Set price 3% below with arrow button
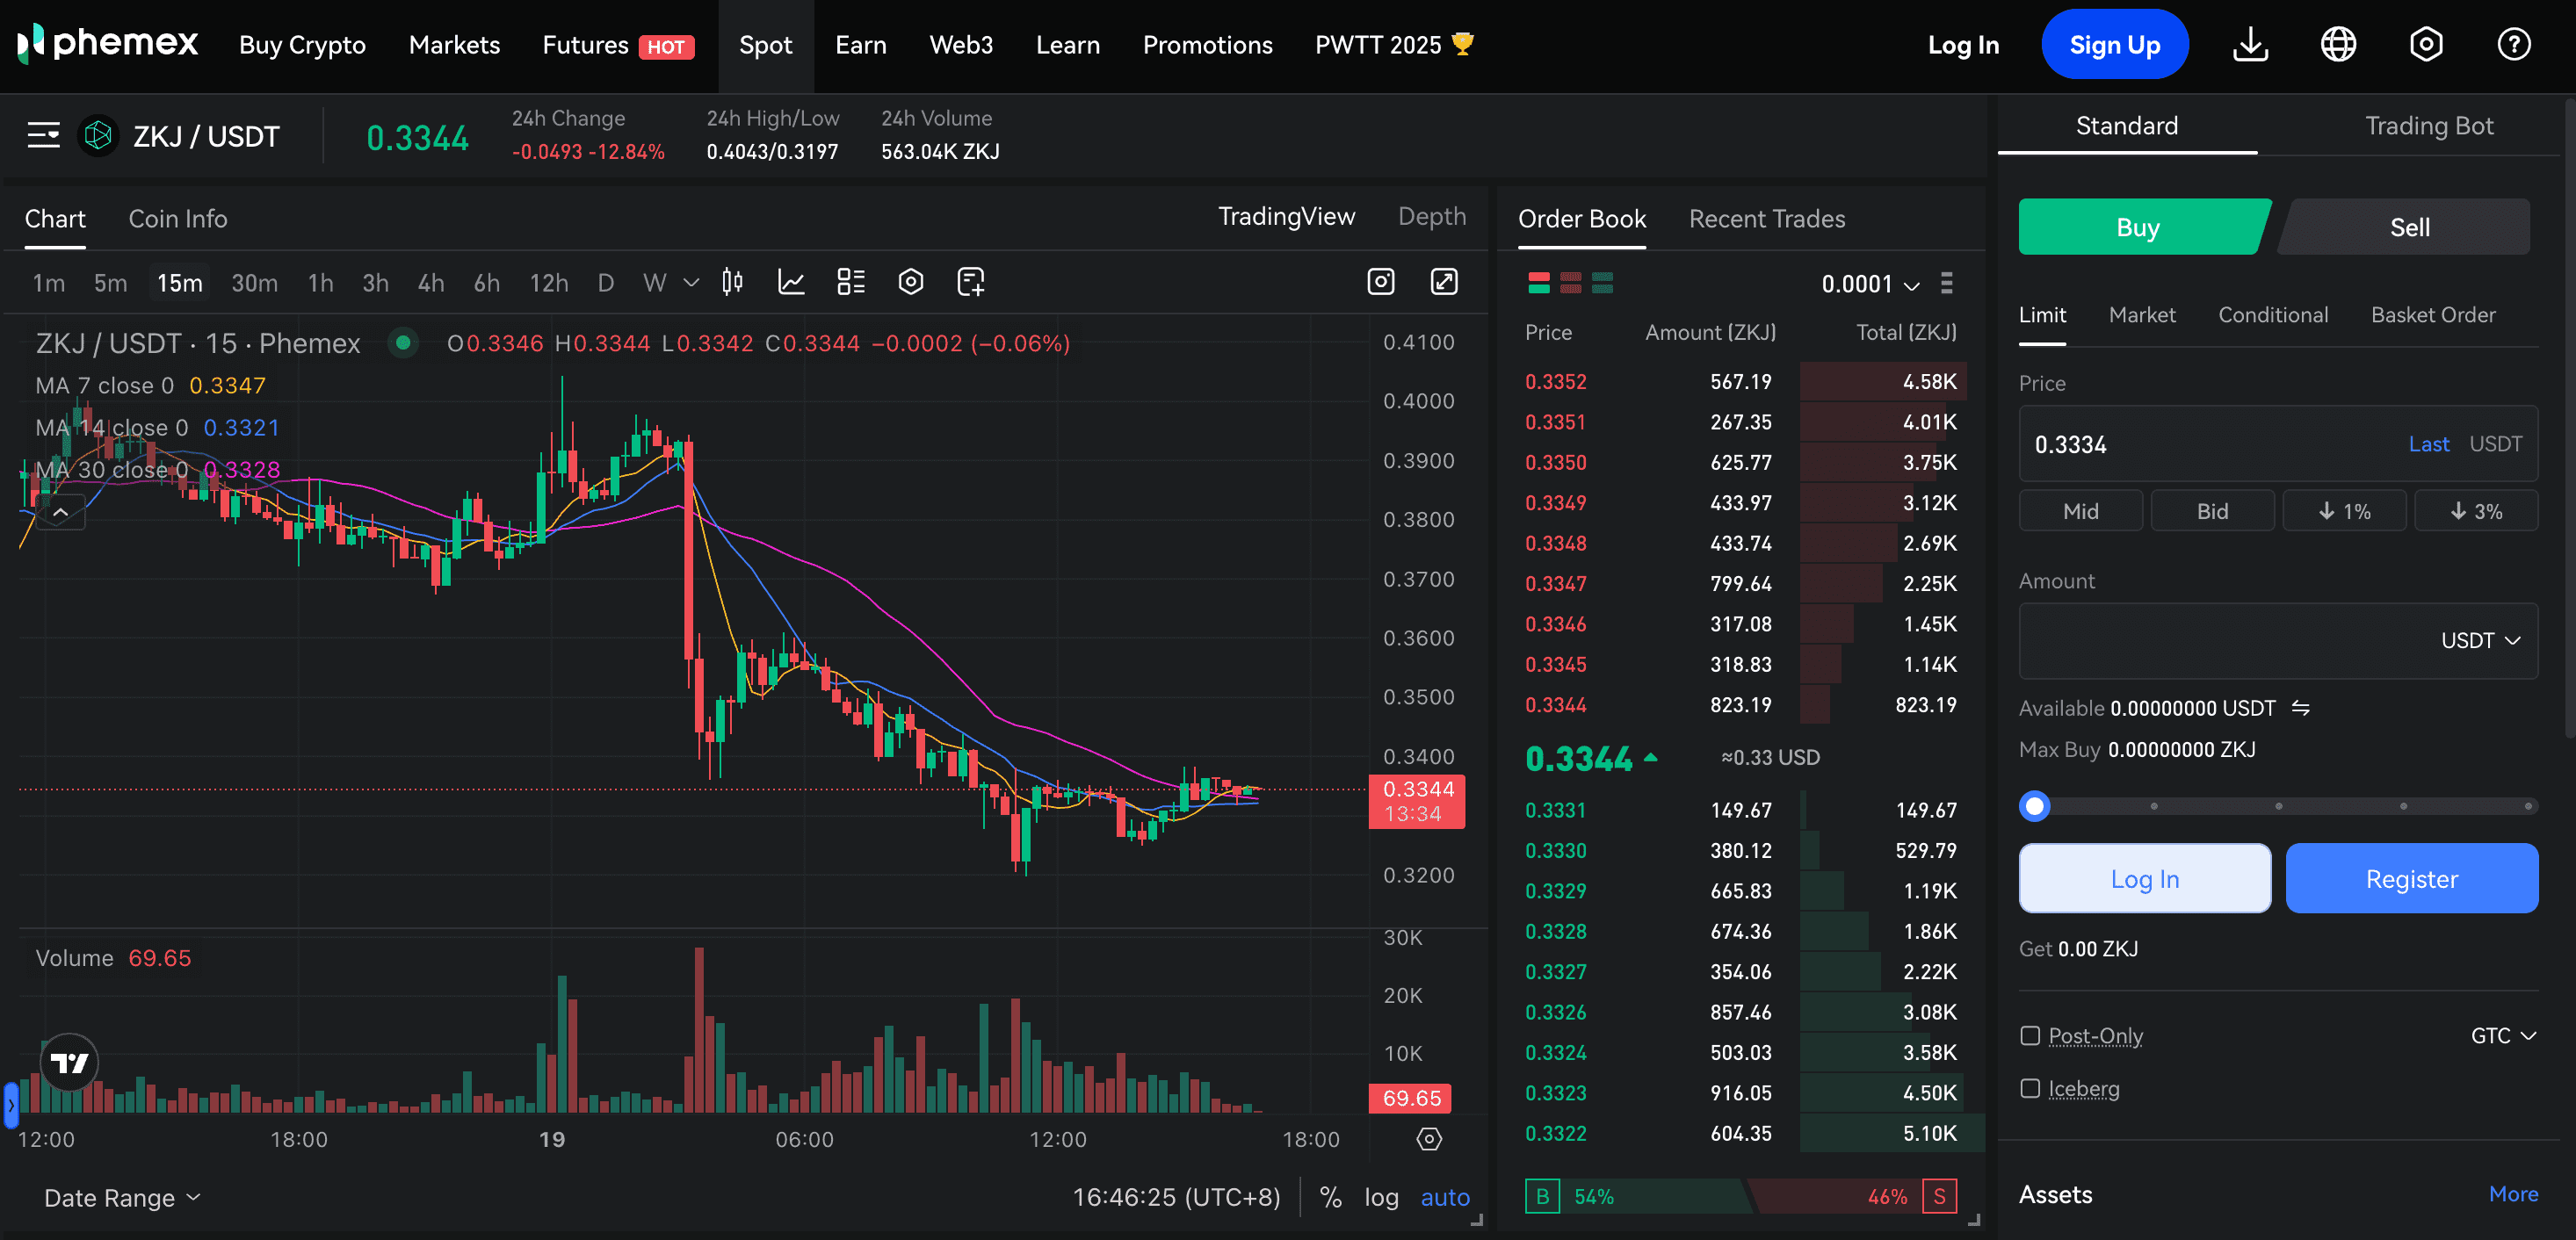This screenshot has width=2576, height=1240. (2476, 510)
